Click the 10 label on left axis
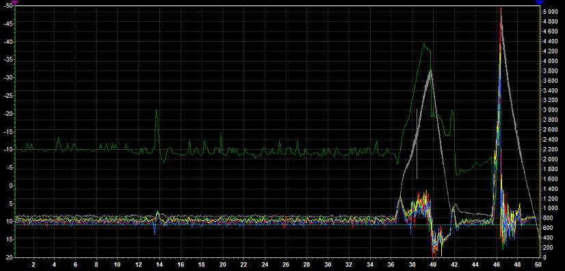 10,221
